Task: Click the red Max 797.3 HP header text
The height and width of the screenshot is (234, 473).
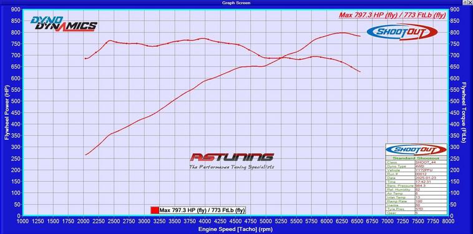Action: pyautogui.click(x=392, y=15)
